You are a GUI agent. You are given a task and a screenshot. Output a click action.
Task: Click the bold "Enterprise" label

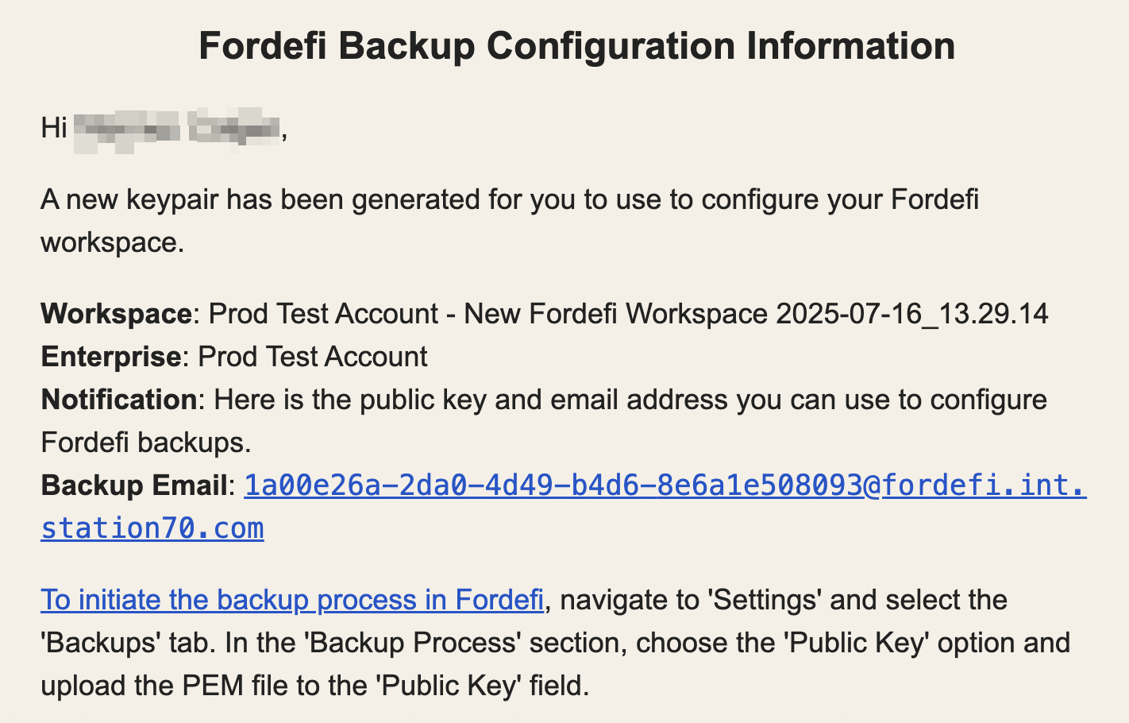[x=111, y=357]
